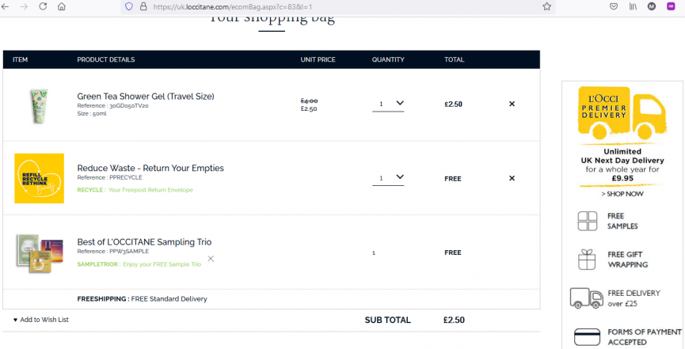Open Best of L'OCCITANE Sampling Trio link

144,242
